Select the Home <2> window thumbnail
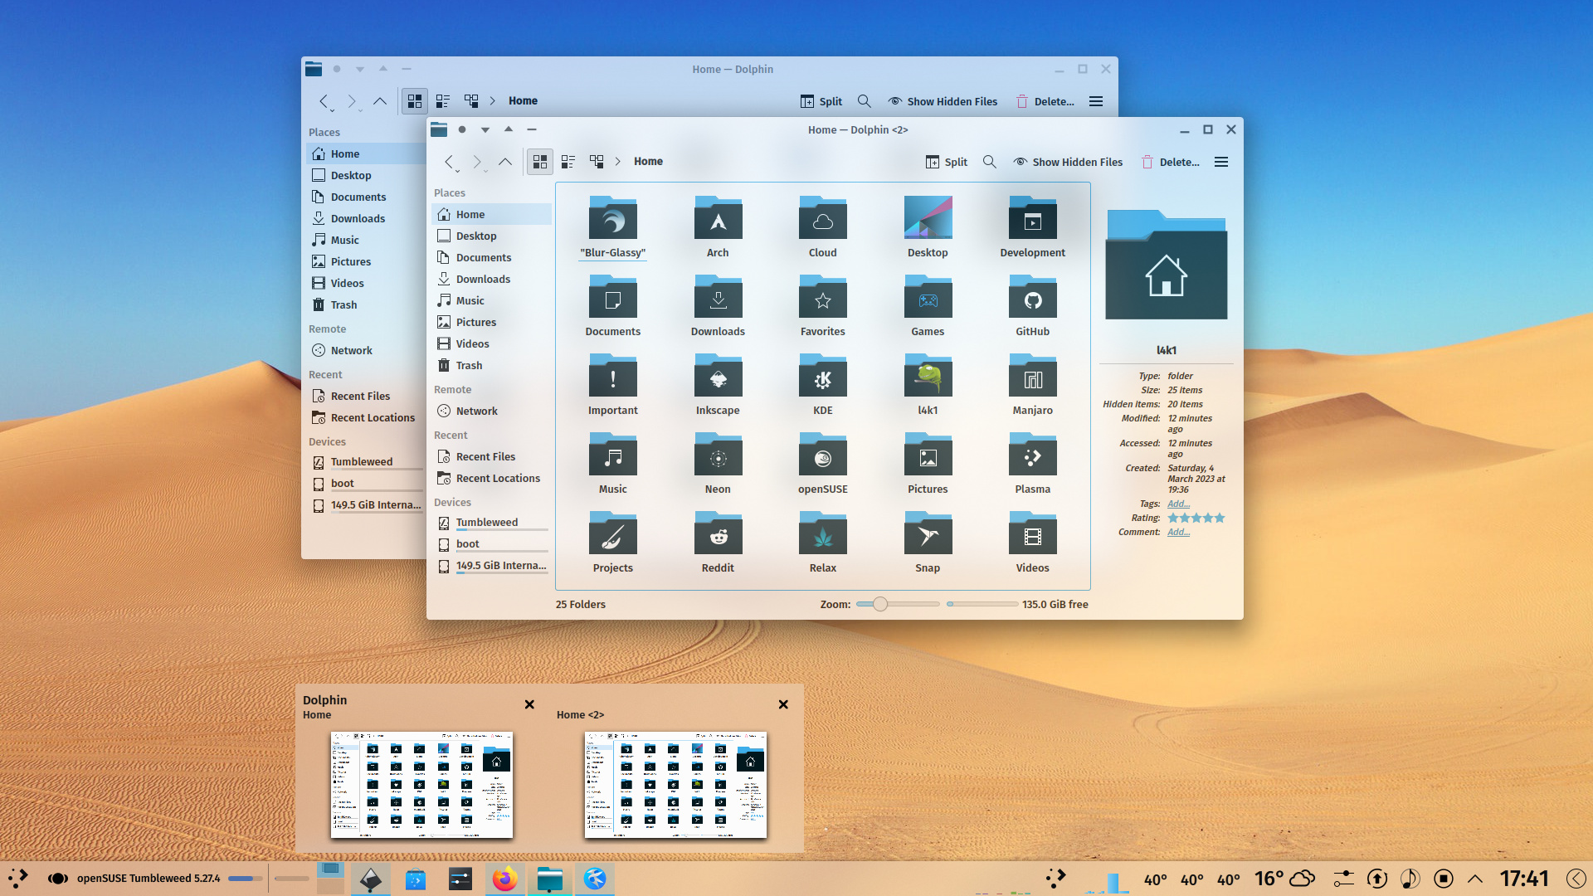The image size is (1593, 896). (675, 784)
